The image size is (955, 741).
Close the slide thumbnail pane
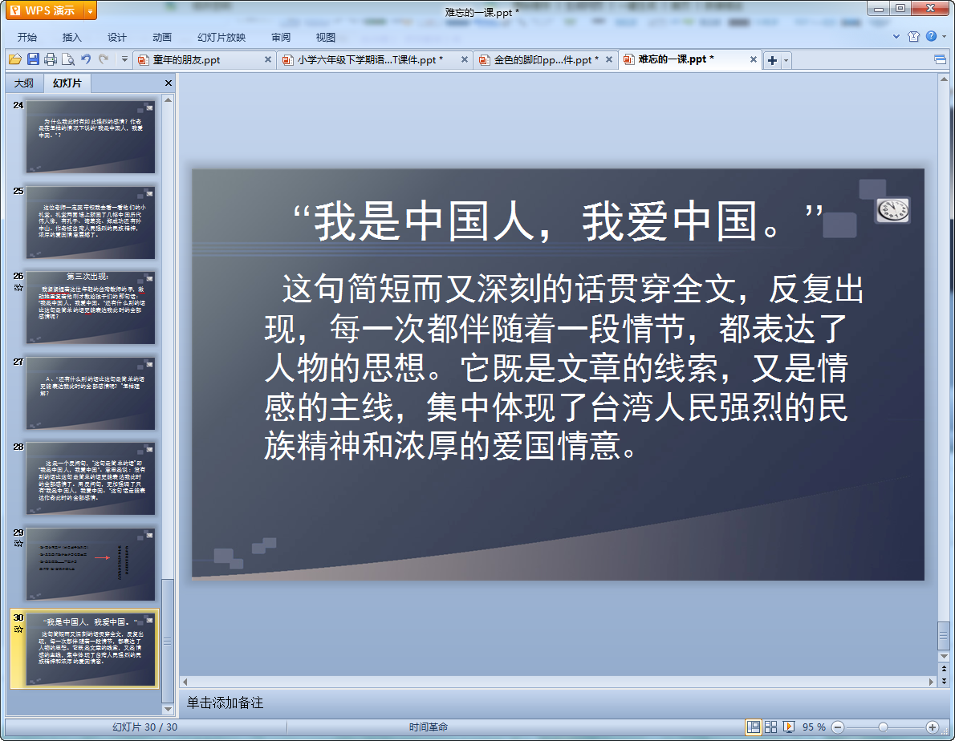point(168,83)
